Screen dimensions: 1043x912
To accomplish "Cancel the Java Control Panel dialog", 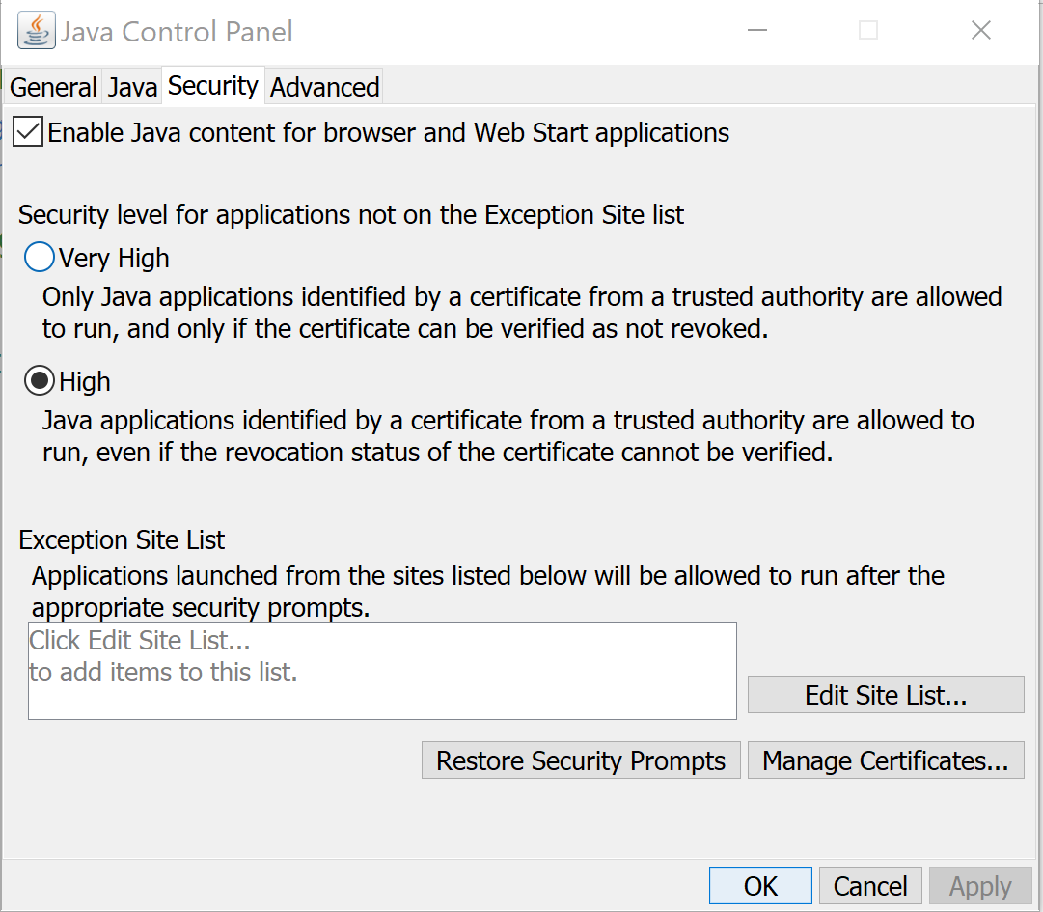I will tap(870, 885).
